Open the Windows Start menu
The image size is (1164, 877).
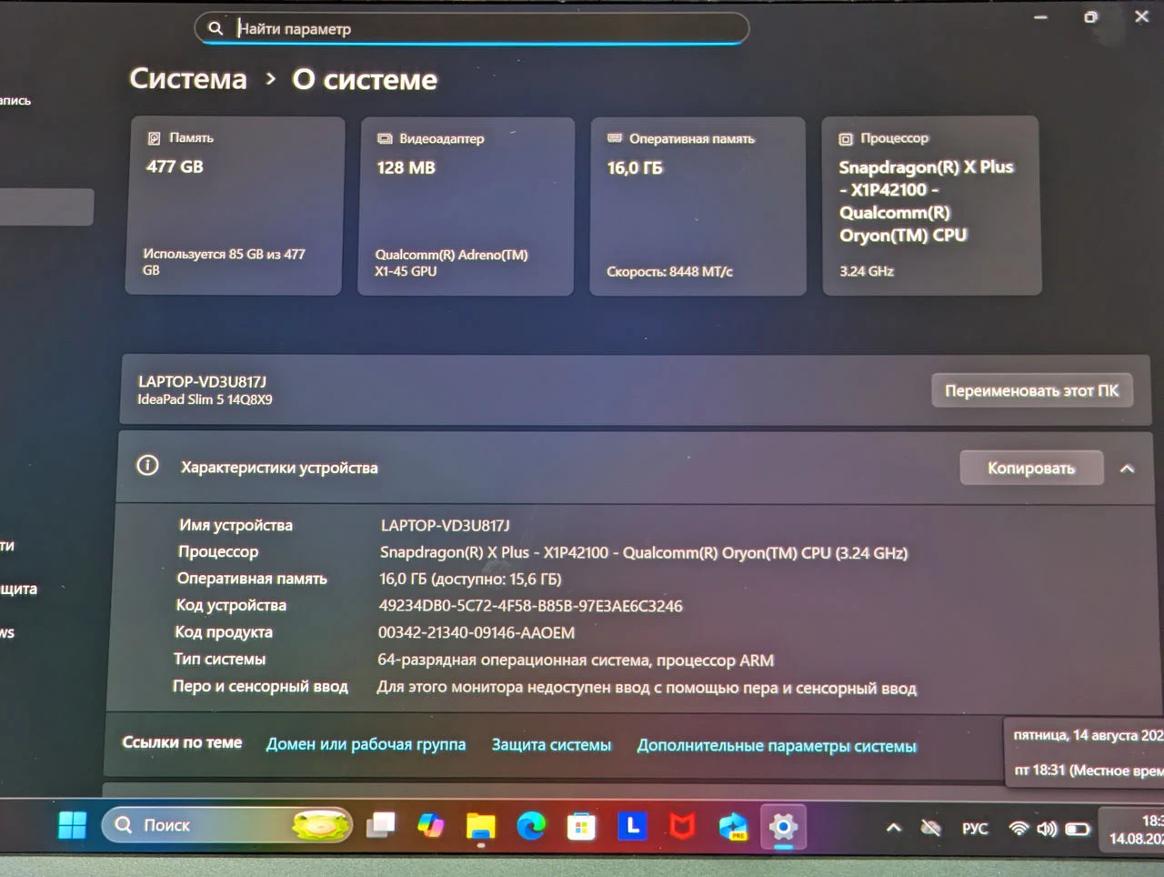72,825
